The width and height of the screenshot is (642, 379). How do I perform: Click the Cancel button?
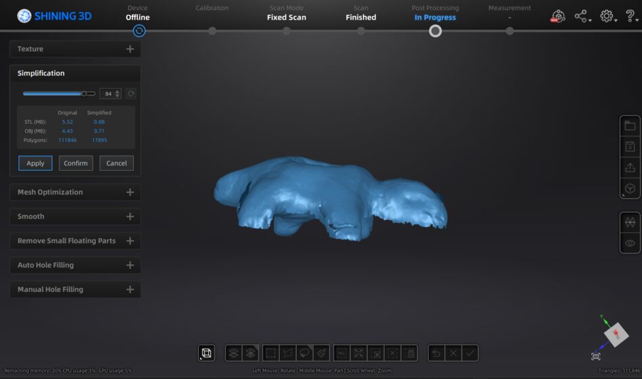click(x=116, y=163)
